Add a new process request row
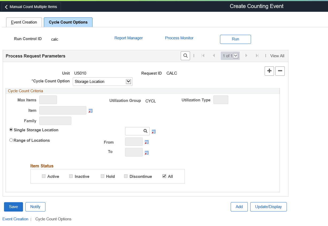The height and width of the screenshot is (226, 328). click(x=269, y=71)
